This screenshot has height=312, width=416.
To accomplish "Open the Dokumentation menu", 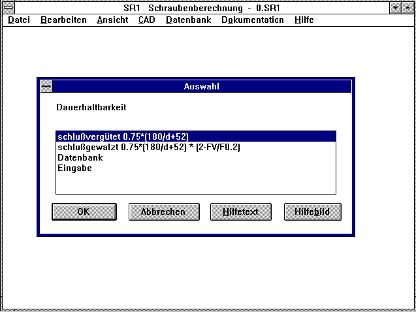I will [253, 20].
